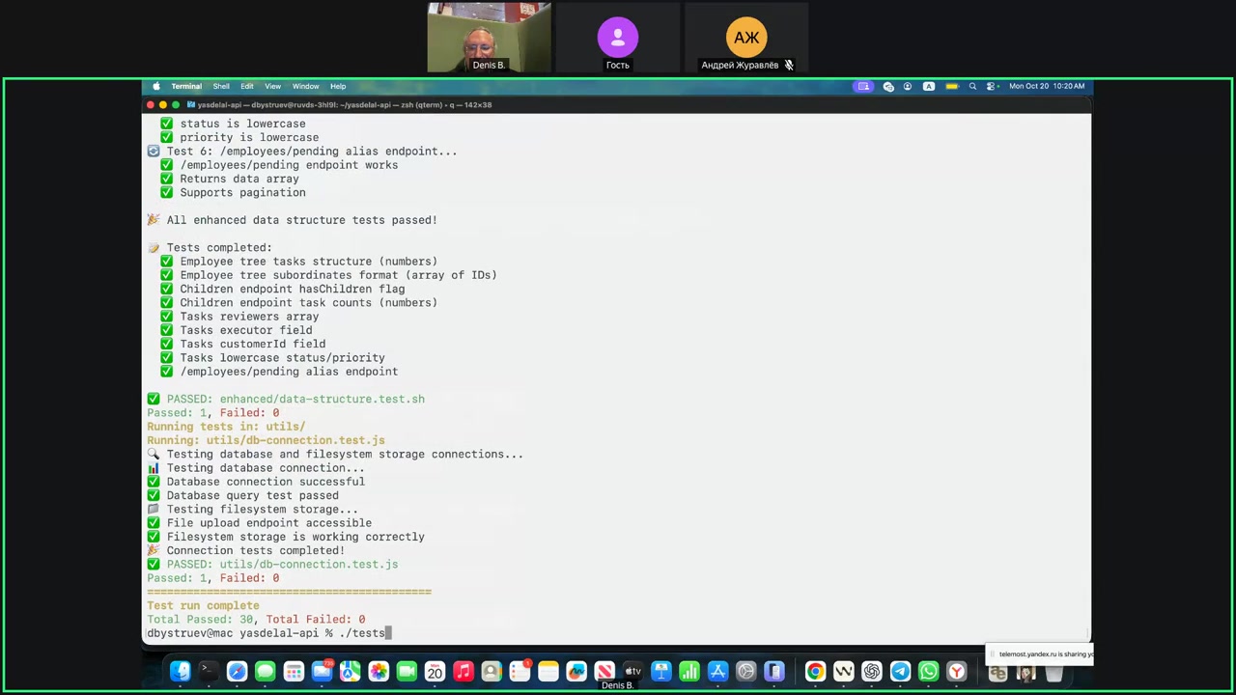Viewport: 1236px width, 695px height.
Task: Open the Calendar app showing 20
Action: [x=435, y=672]
